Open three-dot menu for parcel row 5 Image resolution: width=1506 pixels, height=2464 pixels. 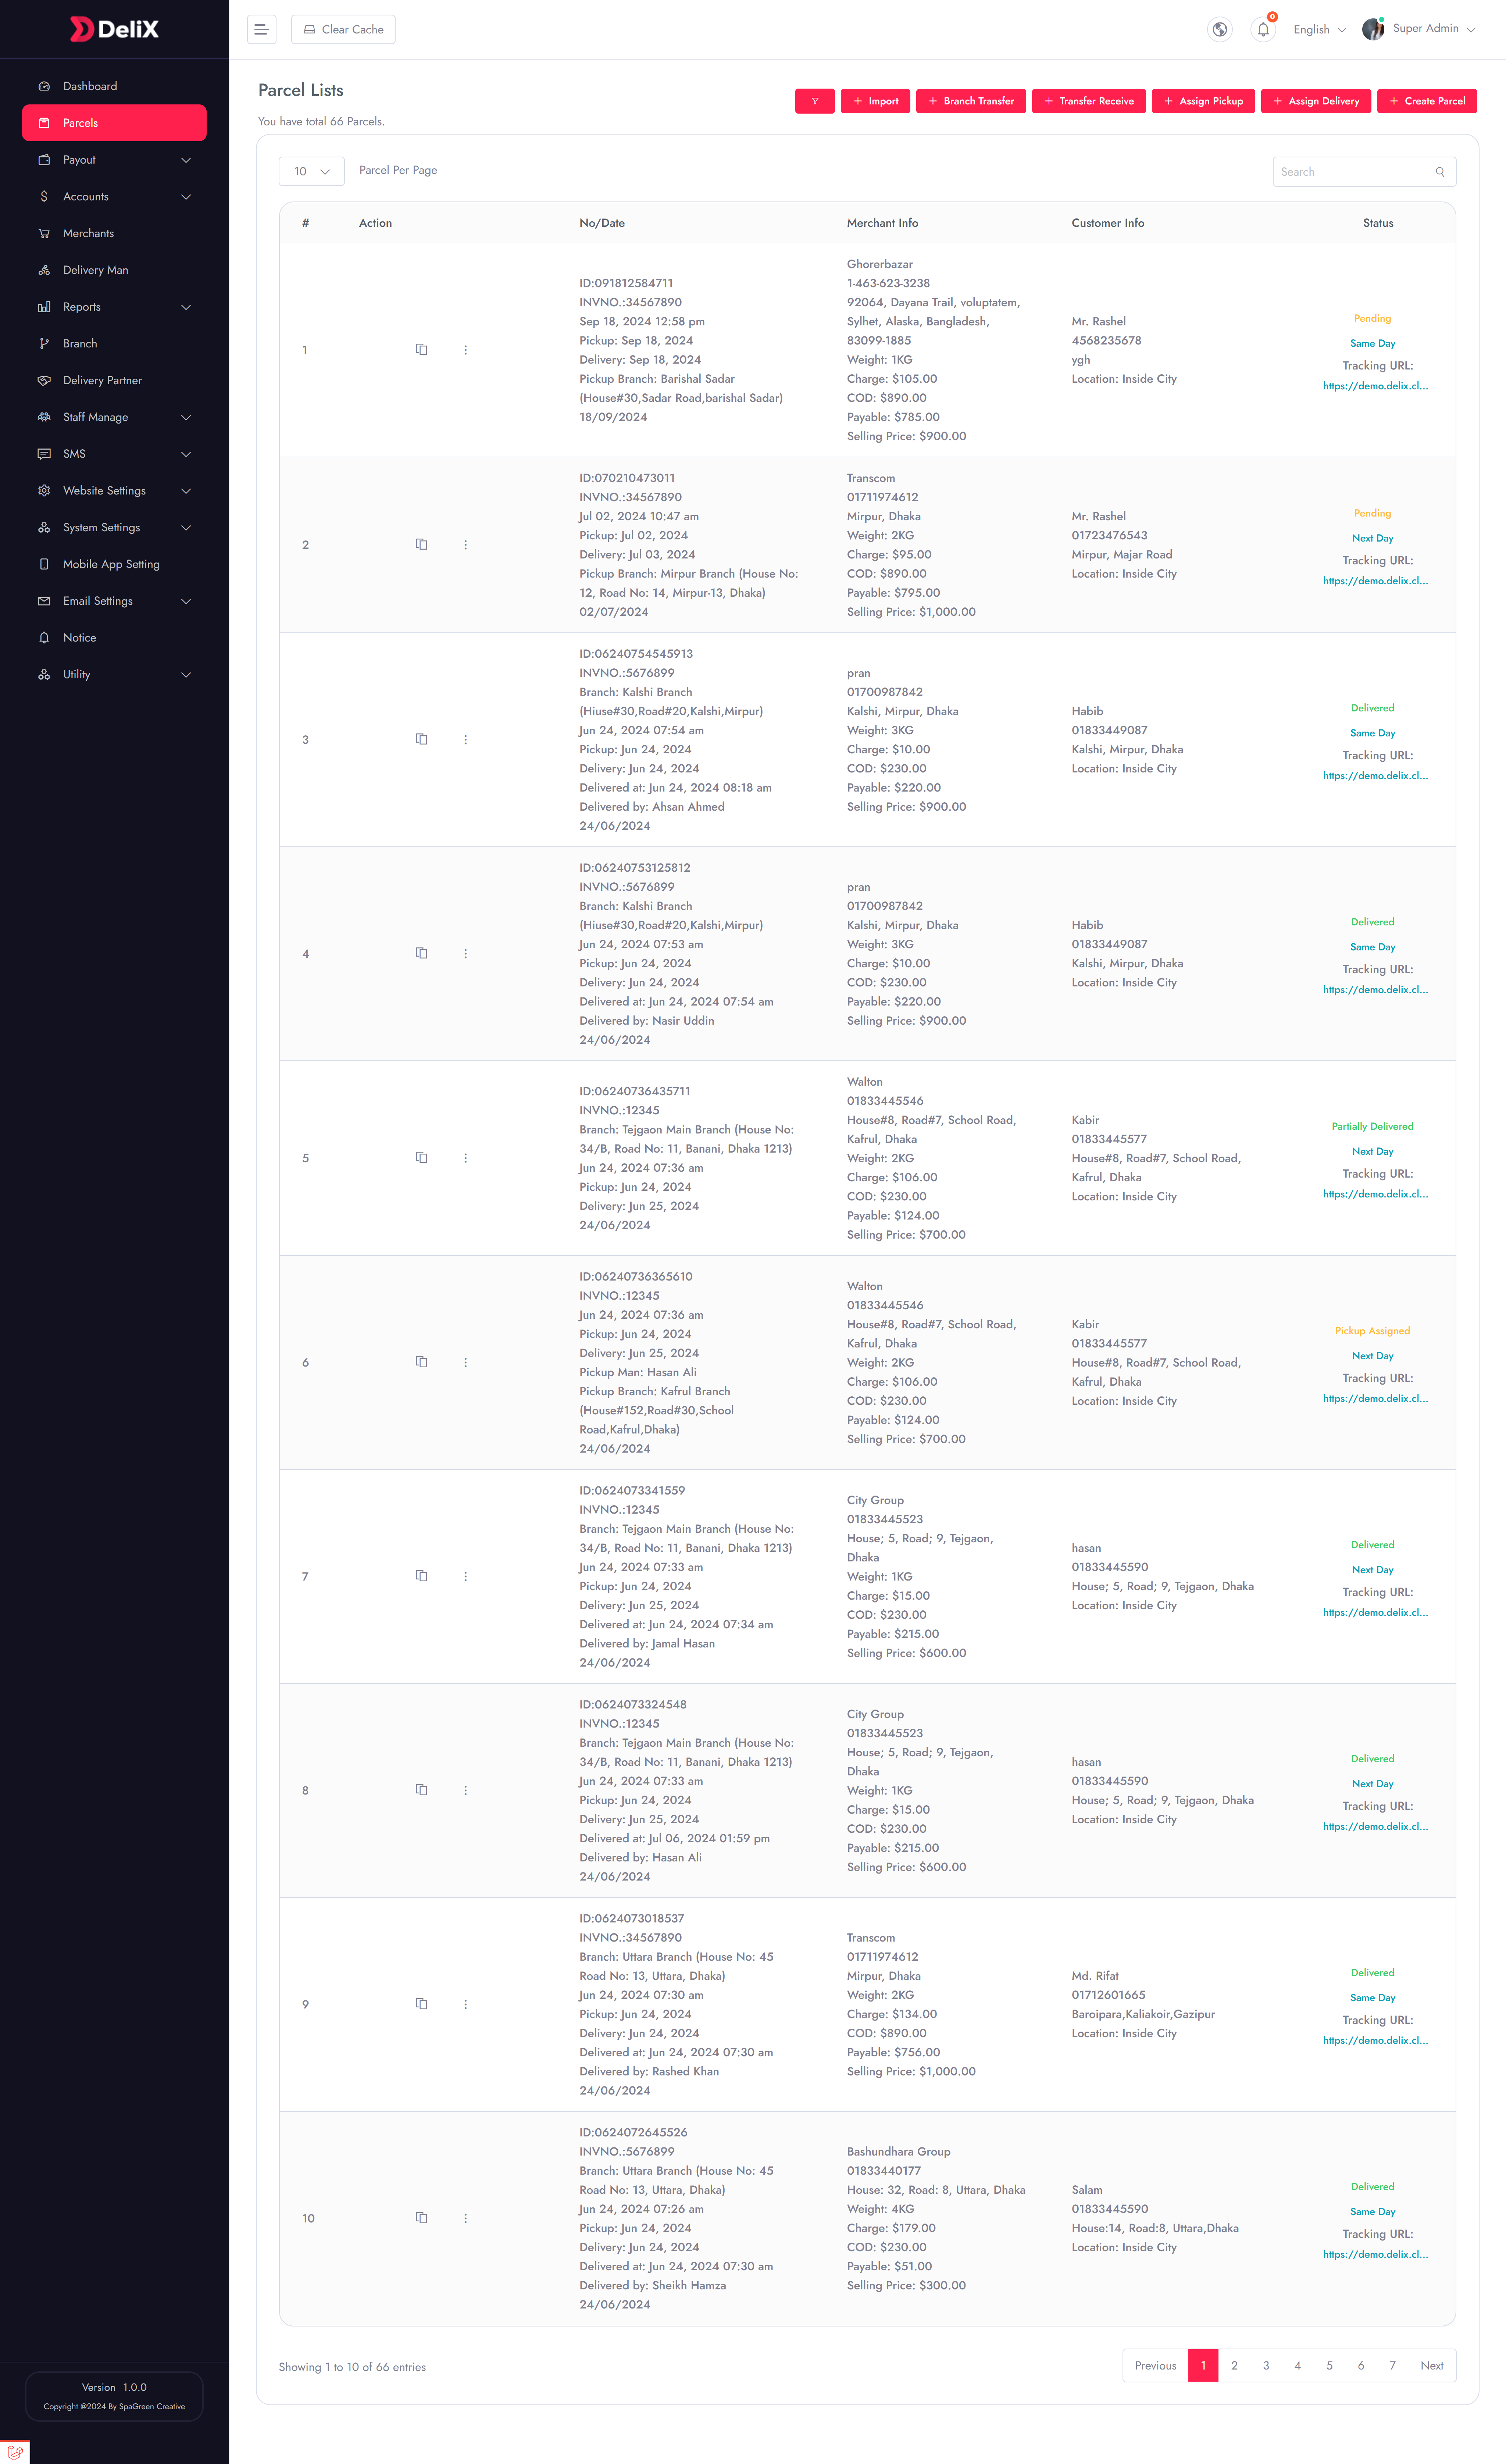[x=465, y=1158]
